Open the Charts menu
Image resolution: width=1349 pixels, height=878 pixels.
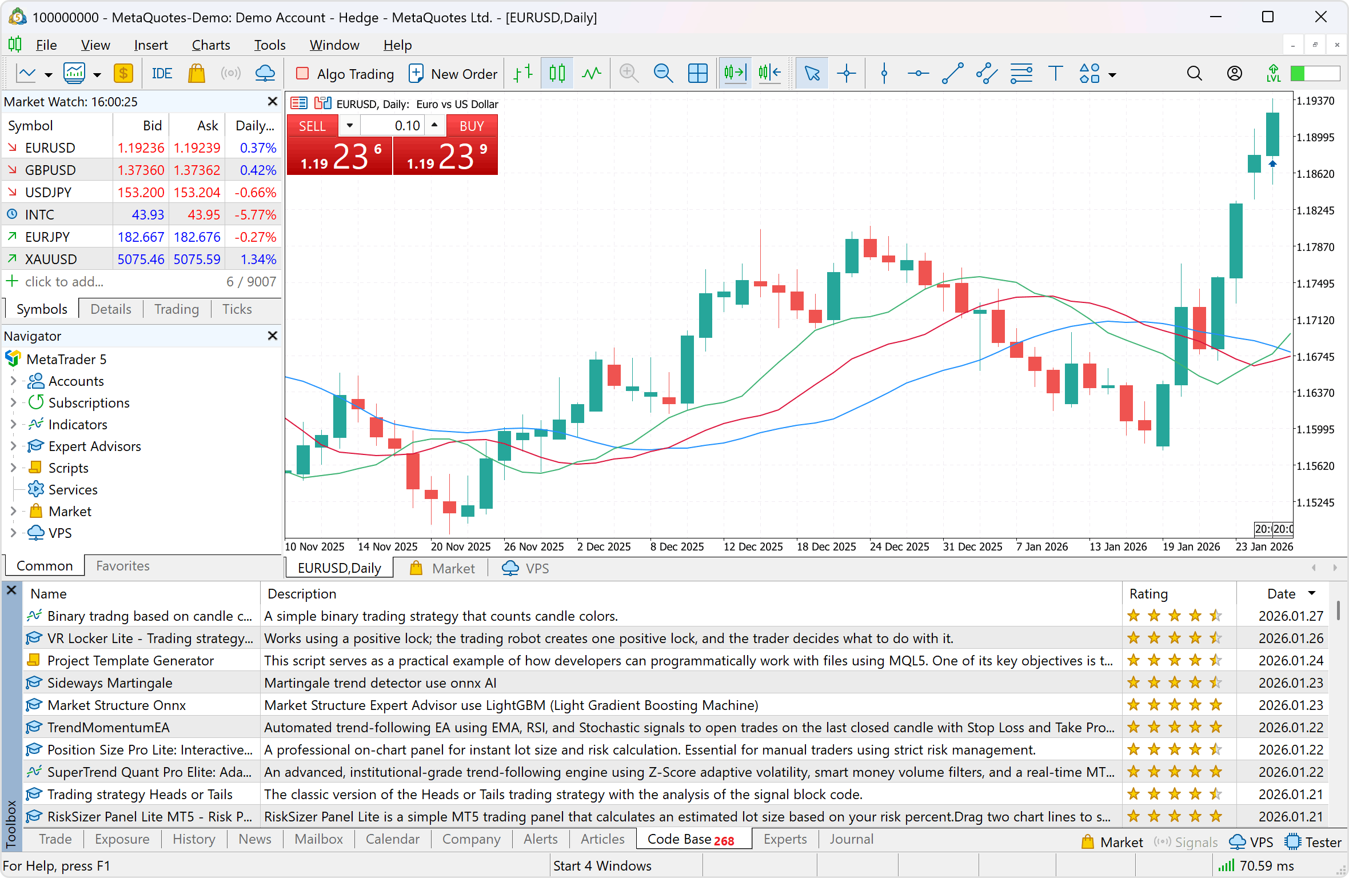211,45
